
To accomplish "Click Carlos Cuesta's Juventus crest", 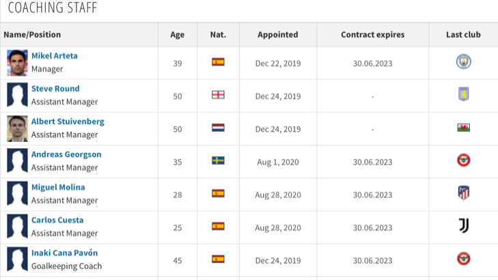I will (x=463, y=226).
